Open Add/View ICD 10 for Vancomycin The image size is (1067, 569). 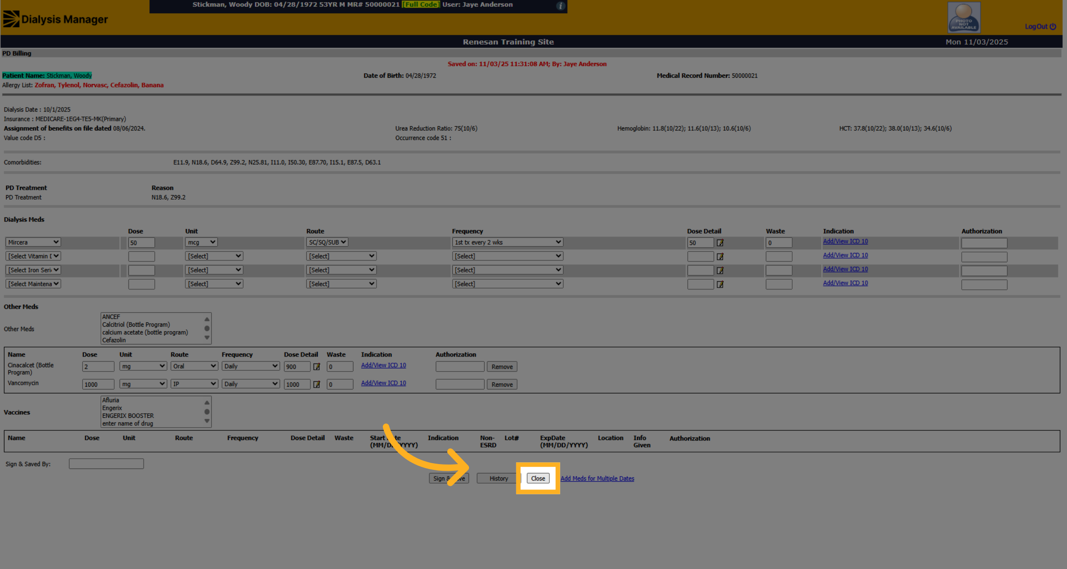[x=383, y=383]
